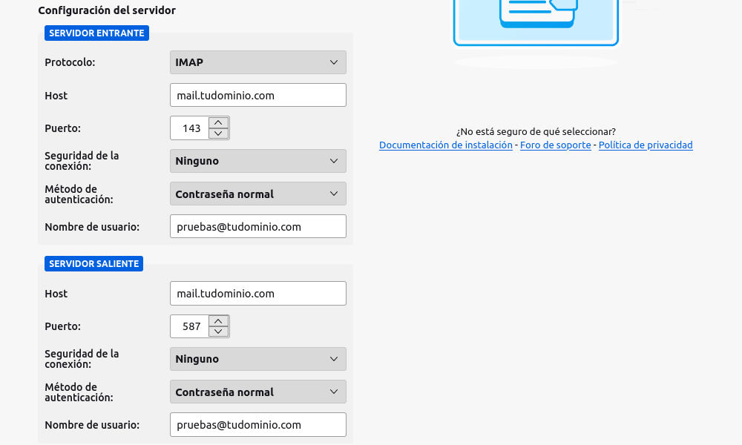This screenshot has width=742, height=445.
Task: Click the SERVIDOR ENTRANTE section label
Action: tap(96, 33)
